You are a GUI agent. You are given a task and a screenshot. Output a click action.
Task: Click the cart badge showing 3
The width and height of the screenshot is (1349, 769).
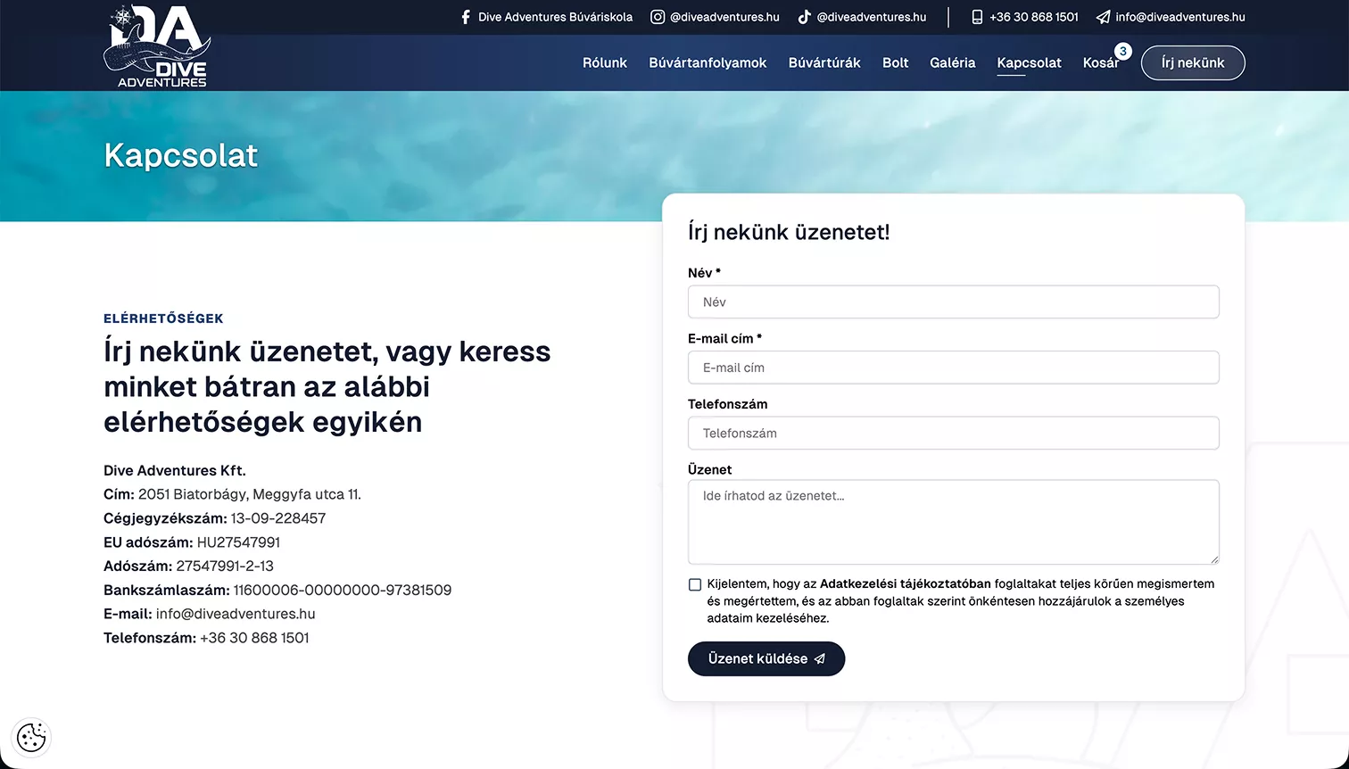coord(1122,52)
